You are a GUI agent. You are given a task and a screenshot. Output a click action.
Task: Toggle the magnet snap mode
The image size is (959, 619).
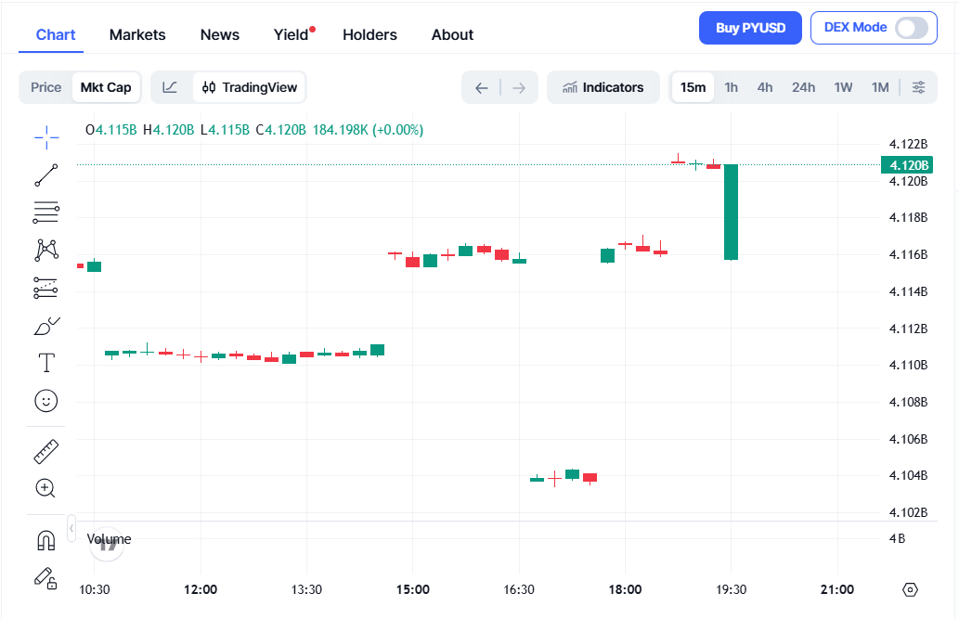click(x=46, y=540)
